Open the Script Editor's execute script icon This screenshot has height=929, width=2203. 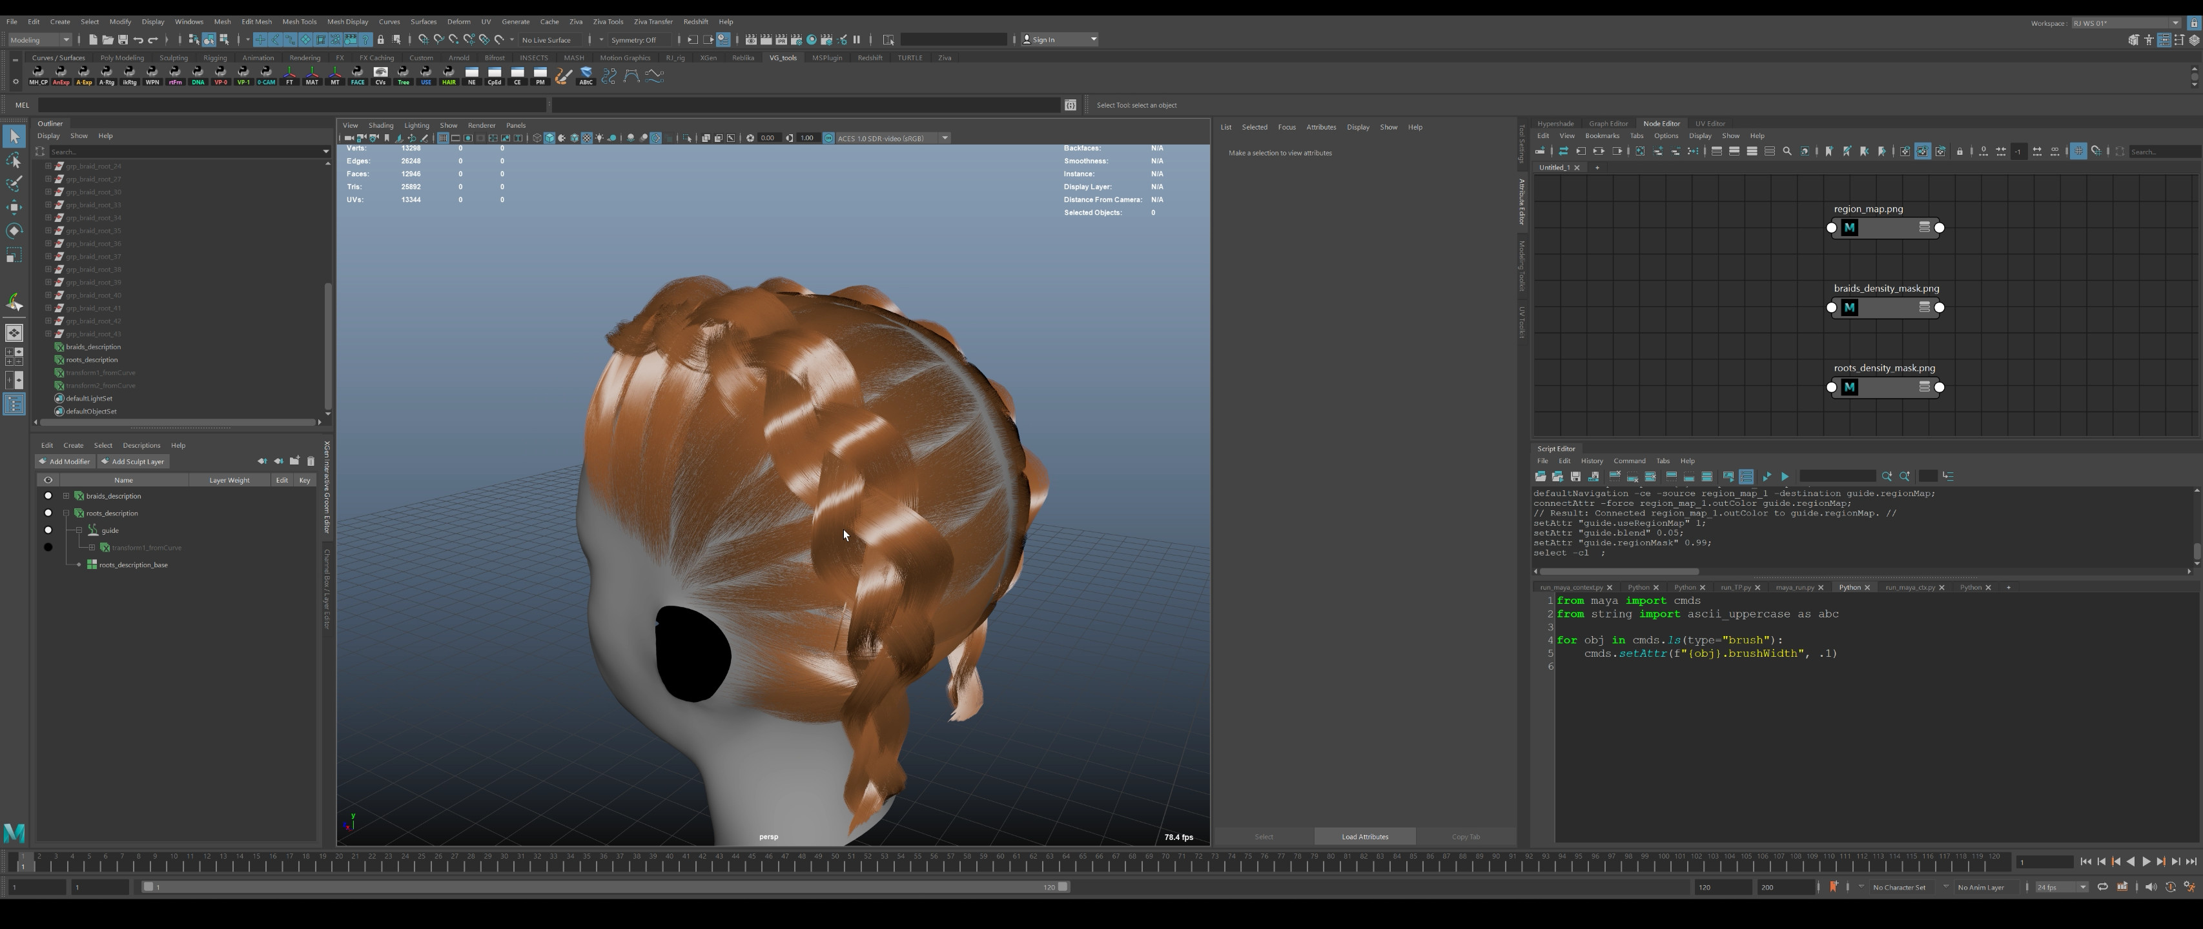click(1785, 477)
